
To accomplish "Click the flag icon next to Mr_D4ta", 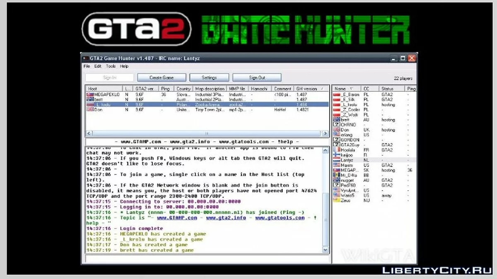I will [x=337, y=175].
